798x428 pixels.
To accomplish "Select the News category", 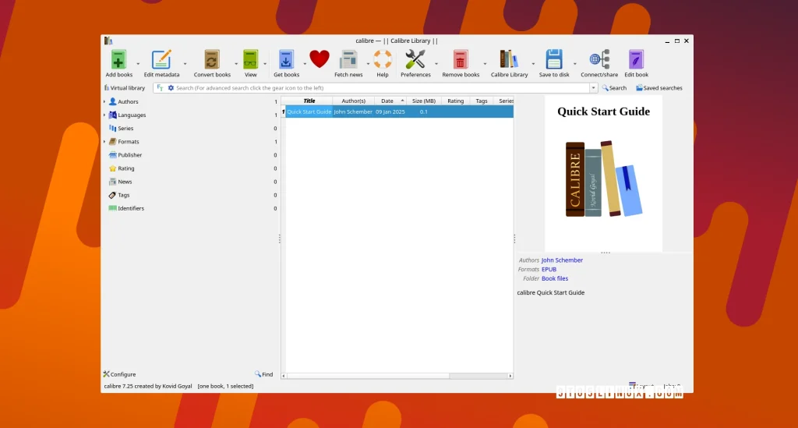I will tap(125, 181).
